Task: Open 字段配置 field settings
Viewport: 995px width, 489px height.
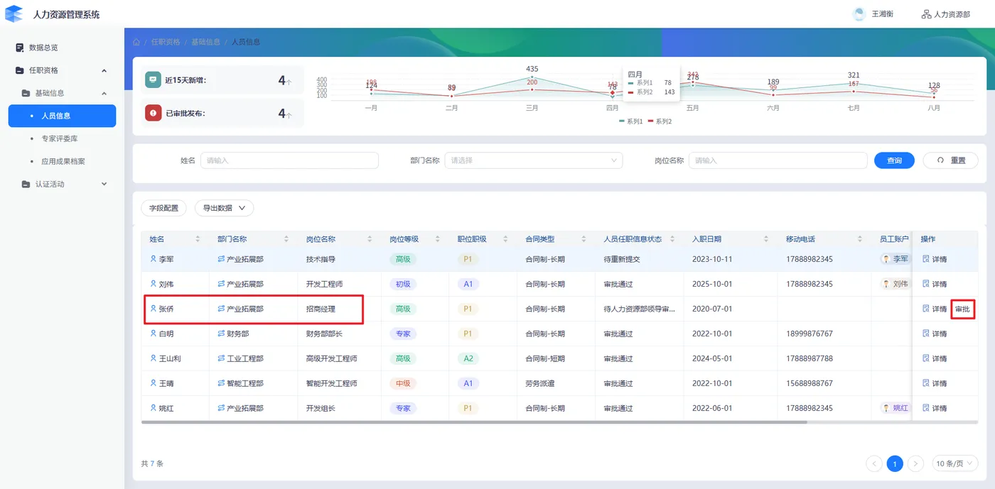Action: tap(163, 208)
